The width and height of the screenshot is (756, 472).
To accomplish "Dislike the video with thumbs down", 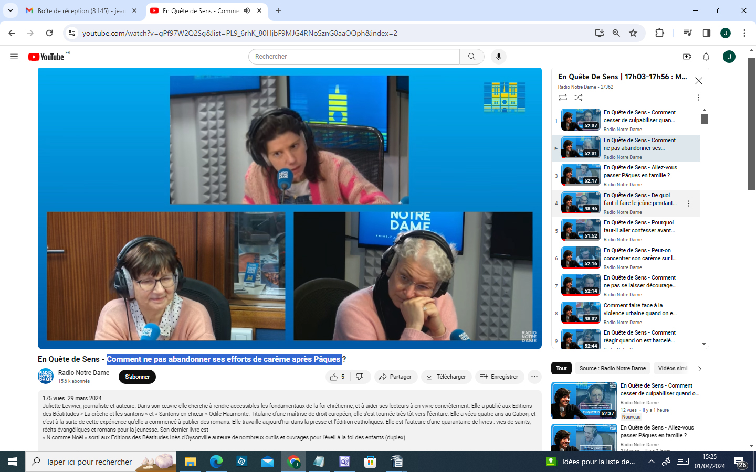I will (360, 377).
